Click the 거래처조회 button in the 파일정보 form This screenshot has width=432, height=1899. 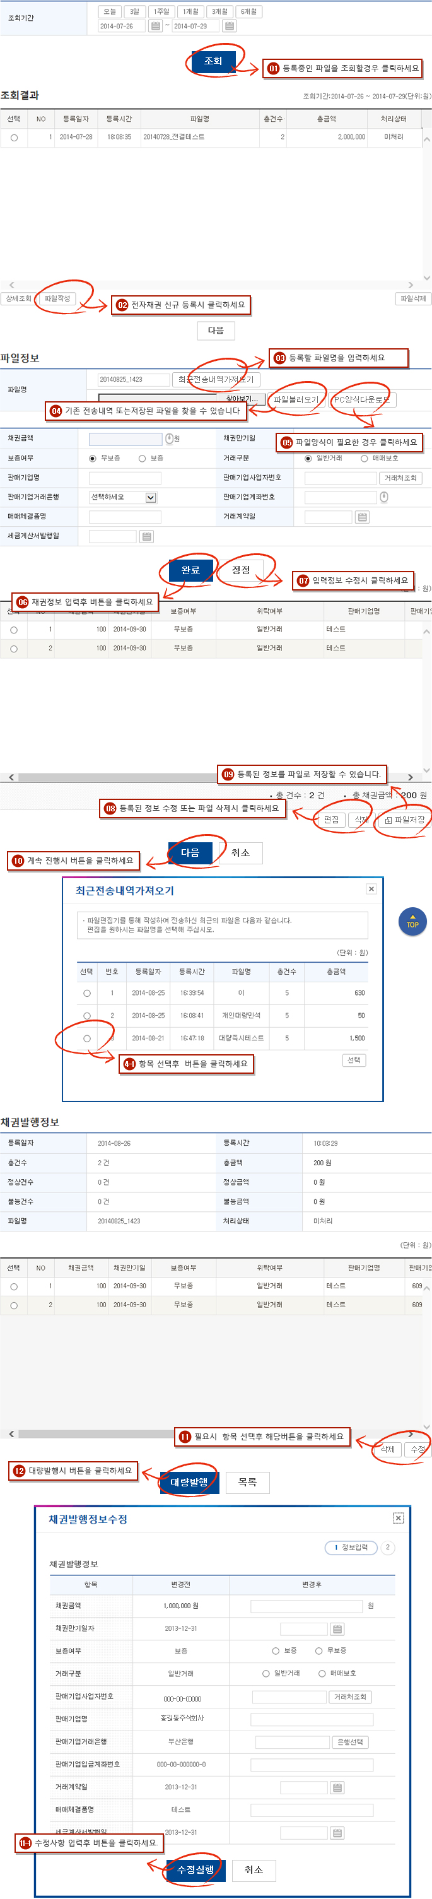[x=400, y=478]
